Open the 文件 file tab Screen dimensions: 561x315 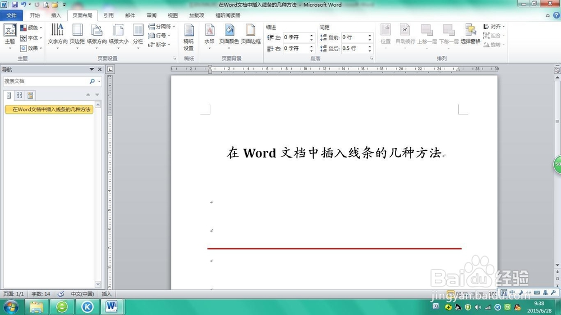11,15
